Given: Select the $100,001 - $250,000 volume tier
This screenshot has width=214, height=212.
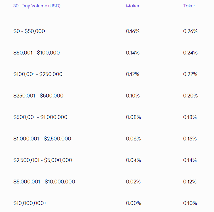Looking at the screenshot, I should point(38,74).
